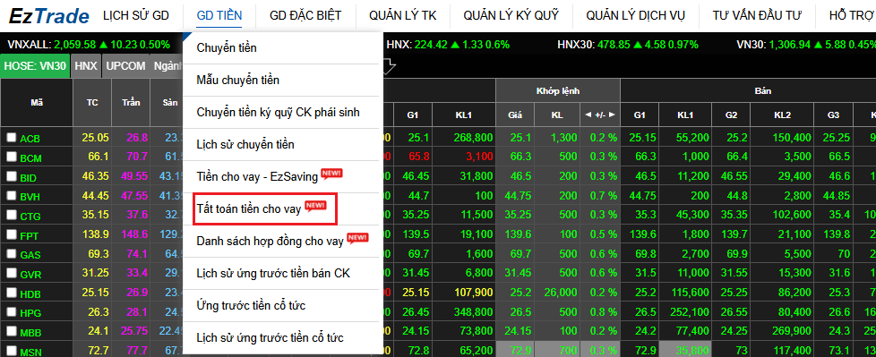Tick the FPT stock checkbox
Image resolution: width=876 pixels, height=357 pixels.
click(11, 235)
